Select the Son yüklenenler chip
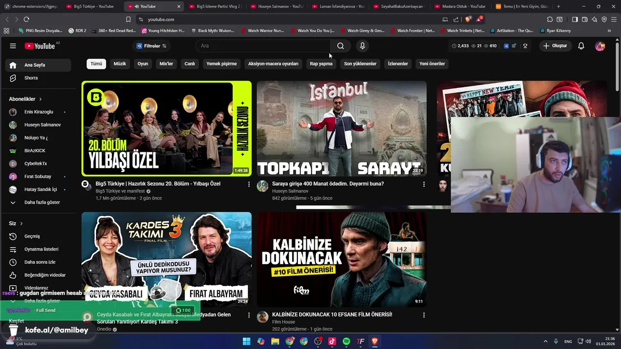 point(360,63)
